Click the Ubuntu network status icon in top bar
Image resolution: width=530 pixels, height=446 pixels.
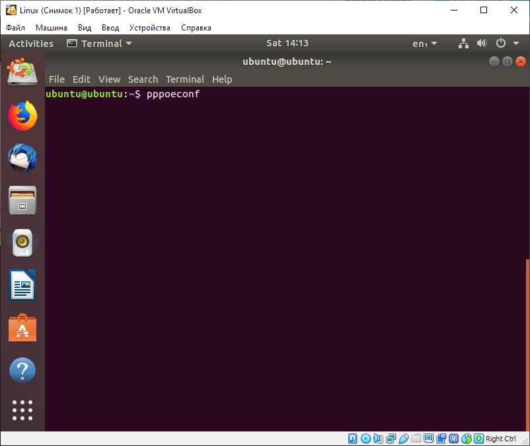(x=463, y=43)
